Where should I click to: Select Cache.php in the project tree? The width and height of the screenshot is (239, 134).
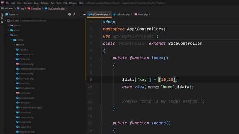[x=25, y=59]
